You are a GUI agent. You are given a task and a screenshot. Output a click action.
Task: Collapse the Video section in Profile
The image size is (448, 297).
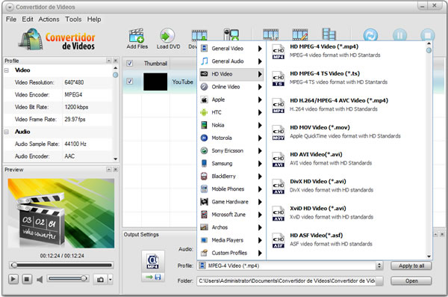pos(7,70)
